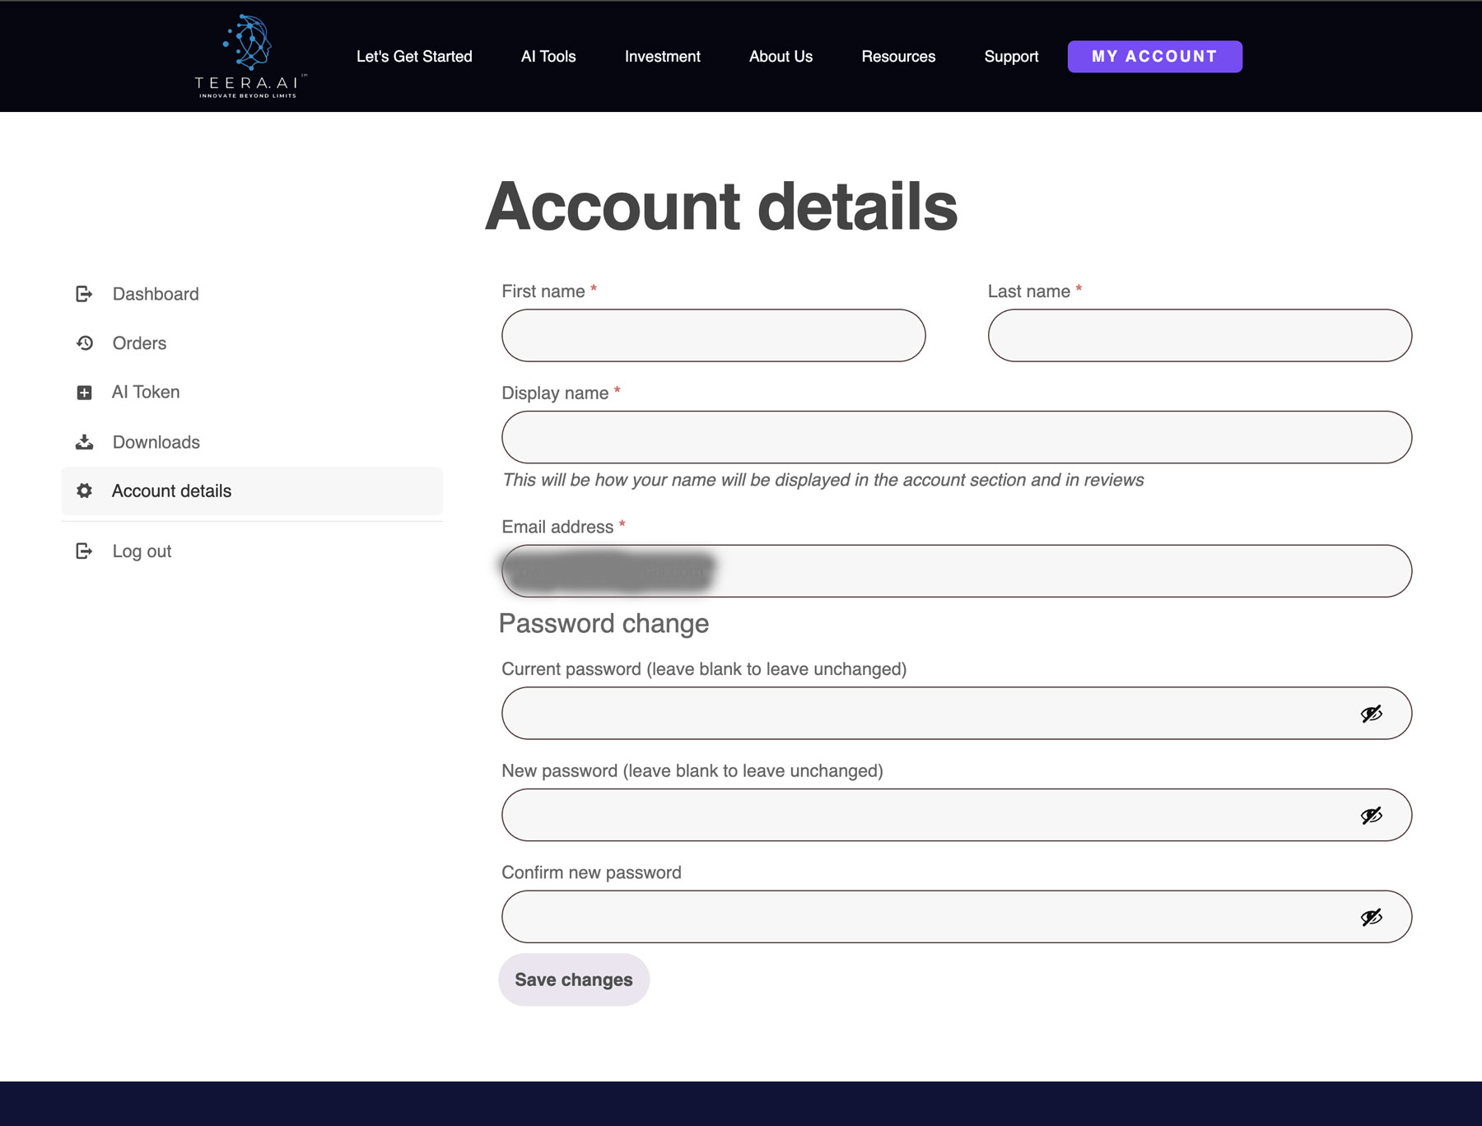The image size is (1482, 1126).
Task: Open the About Us page
Action: point(780,56)
